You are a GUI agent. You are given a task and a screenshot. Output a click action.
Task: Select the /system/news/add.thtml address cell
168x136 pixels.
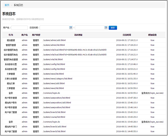coord(54,83)
